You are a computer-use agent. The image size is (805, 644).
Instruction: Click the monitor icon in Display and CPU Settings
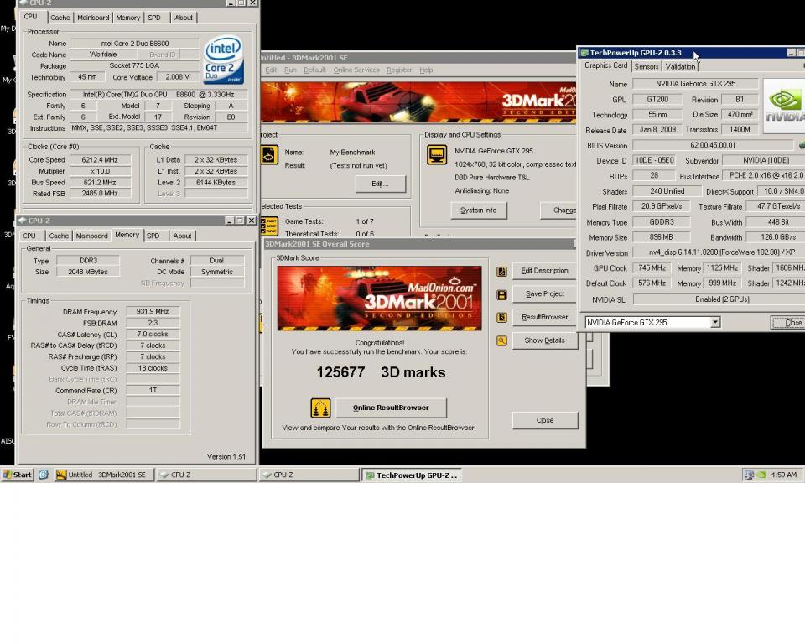point(436,154)
